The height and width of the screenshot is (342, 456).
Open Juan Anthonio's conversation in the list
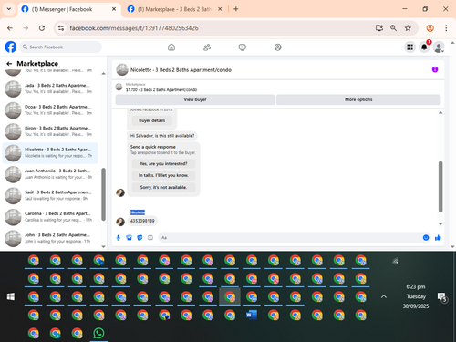click(x=50, y=174)
